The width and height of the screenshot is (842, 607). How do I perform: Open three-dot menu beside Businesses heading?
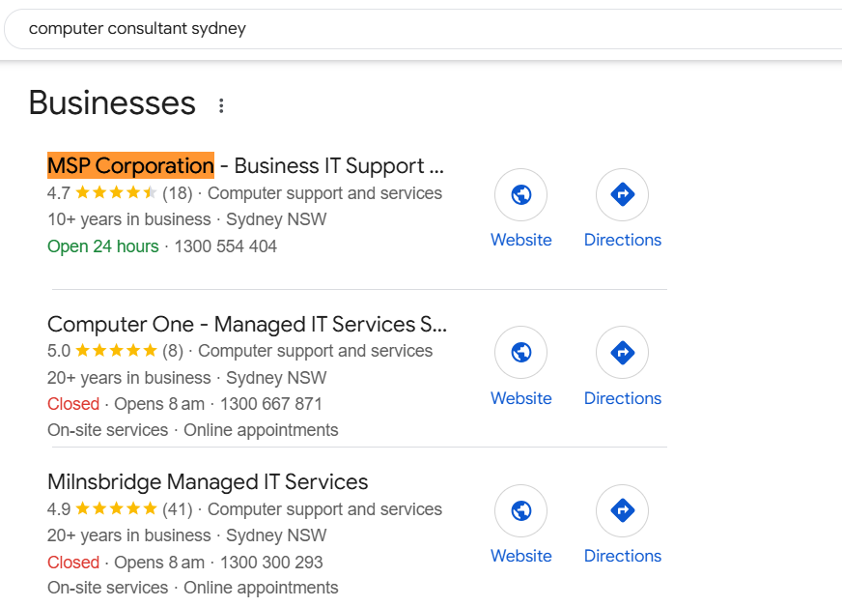pos(221,105)
